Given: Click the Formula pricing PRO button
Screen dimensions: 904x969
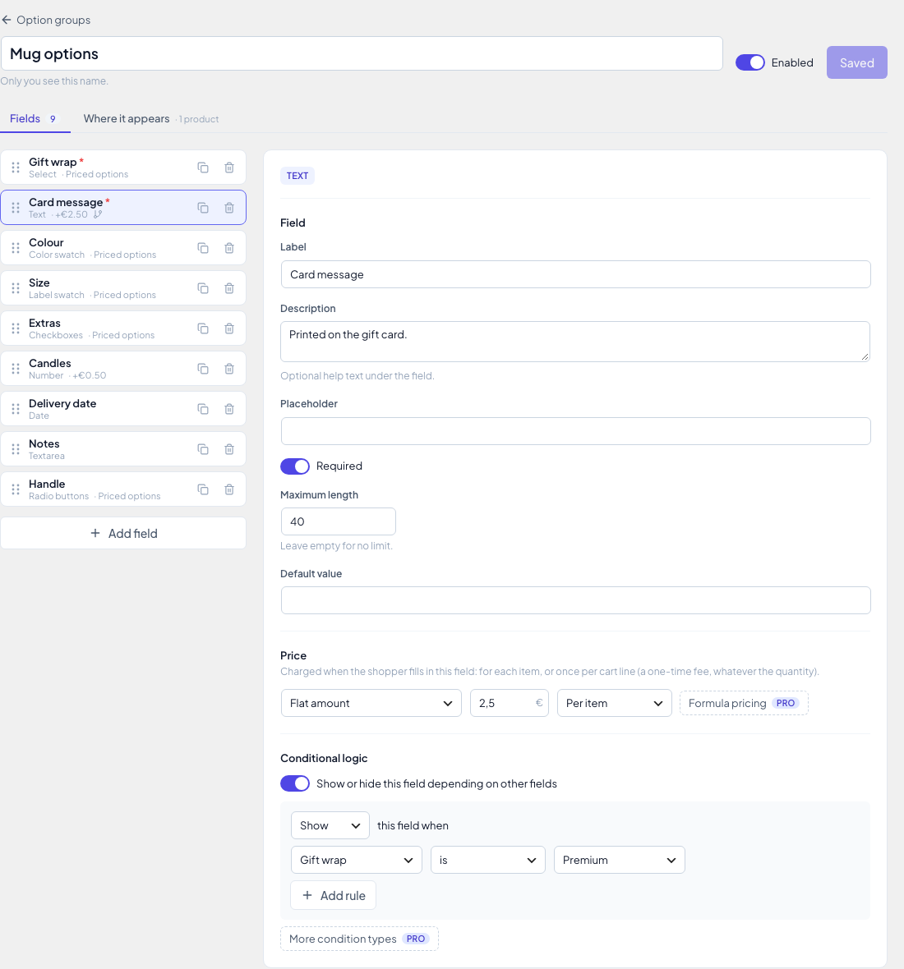Looking at the screenshot, I should click(744, 703).
